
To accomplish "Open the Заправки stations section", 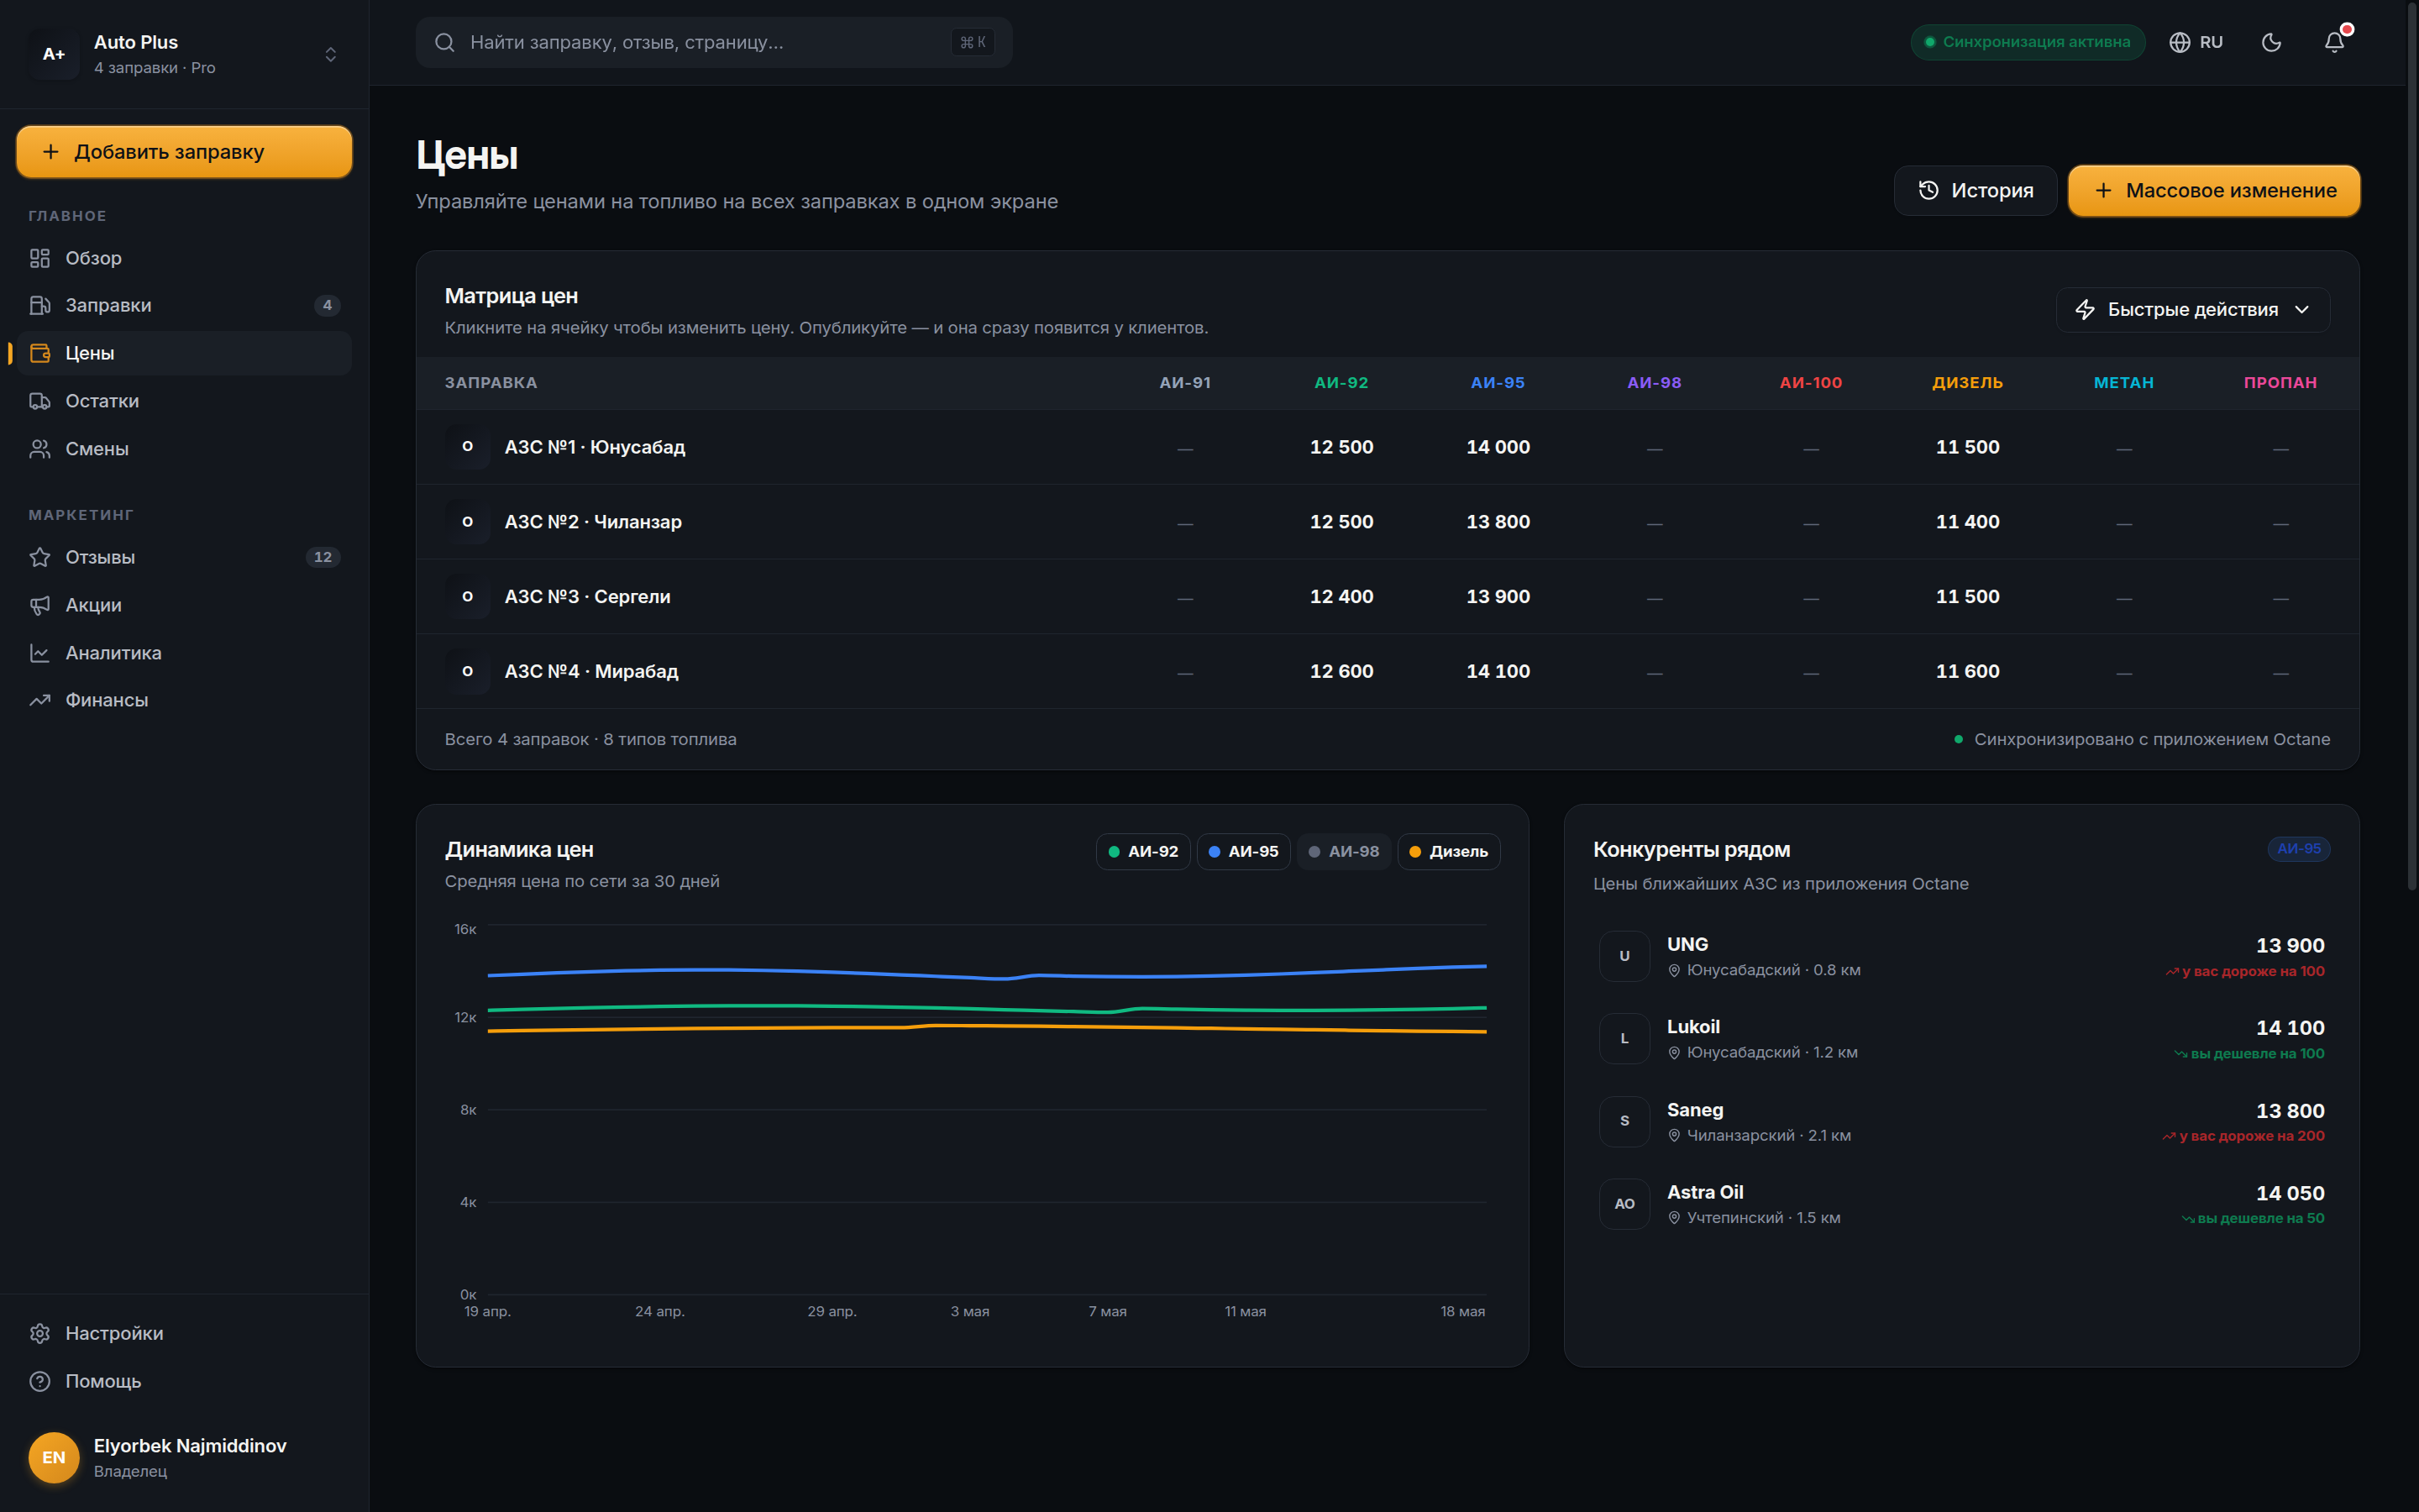I will click(x=184, y=305).
